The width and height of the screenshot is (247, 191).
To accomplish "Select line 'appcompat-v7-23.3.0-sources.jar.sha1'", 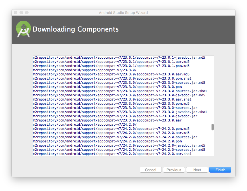I will 120,91.
